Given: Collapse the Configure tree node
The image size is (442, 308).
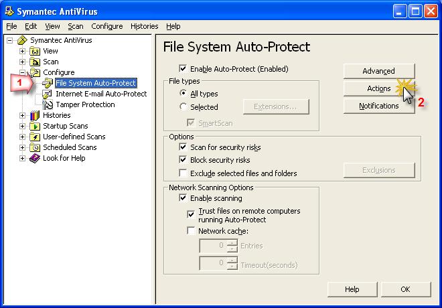Looking at the screenshot, I should coord(22,72).
